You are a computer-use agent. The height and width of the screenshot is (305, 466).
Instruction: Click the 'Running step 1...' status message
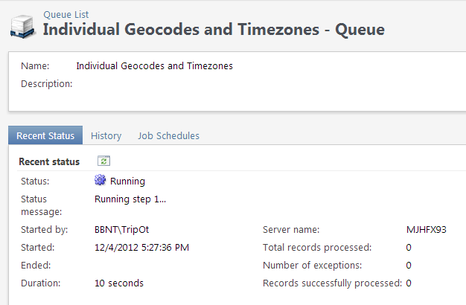click(x=130, y=199)
